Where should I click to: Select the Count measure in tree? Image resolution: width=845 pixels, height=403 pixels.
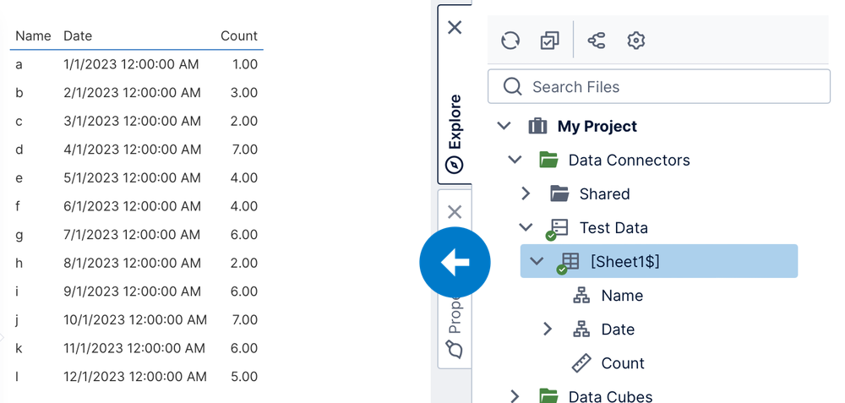[623, 363]
